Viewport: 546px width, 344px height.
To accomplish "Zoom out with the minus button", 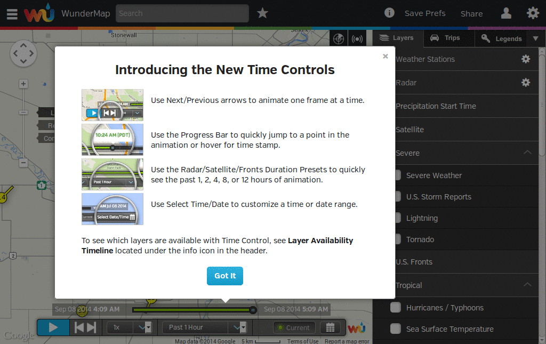I will 23,163.
